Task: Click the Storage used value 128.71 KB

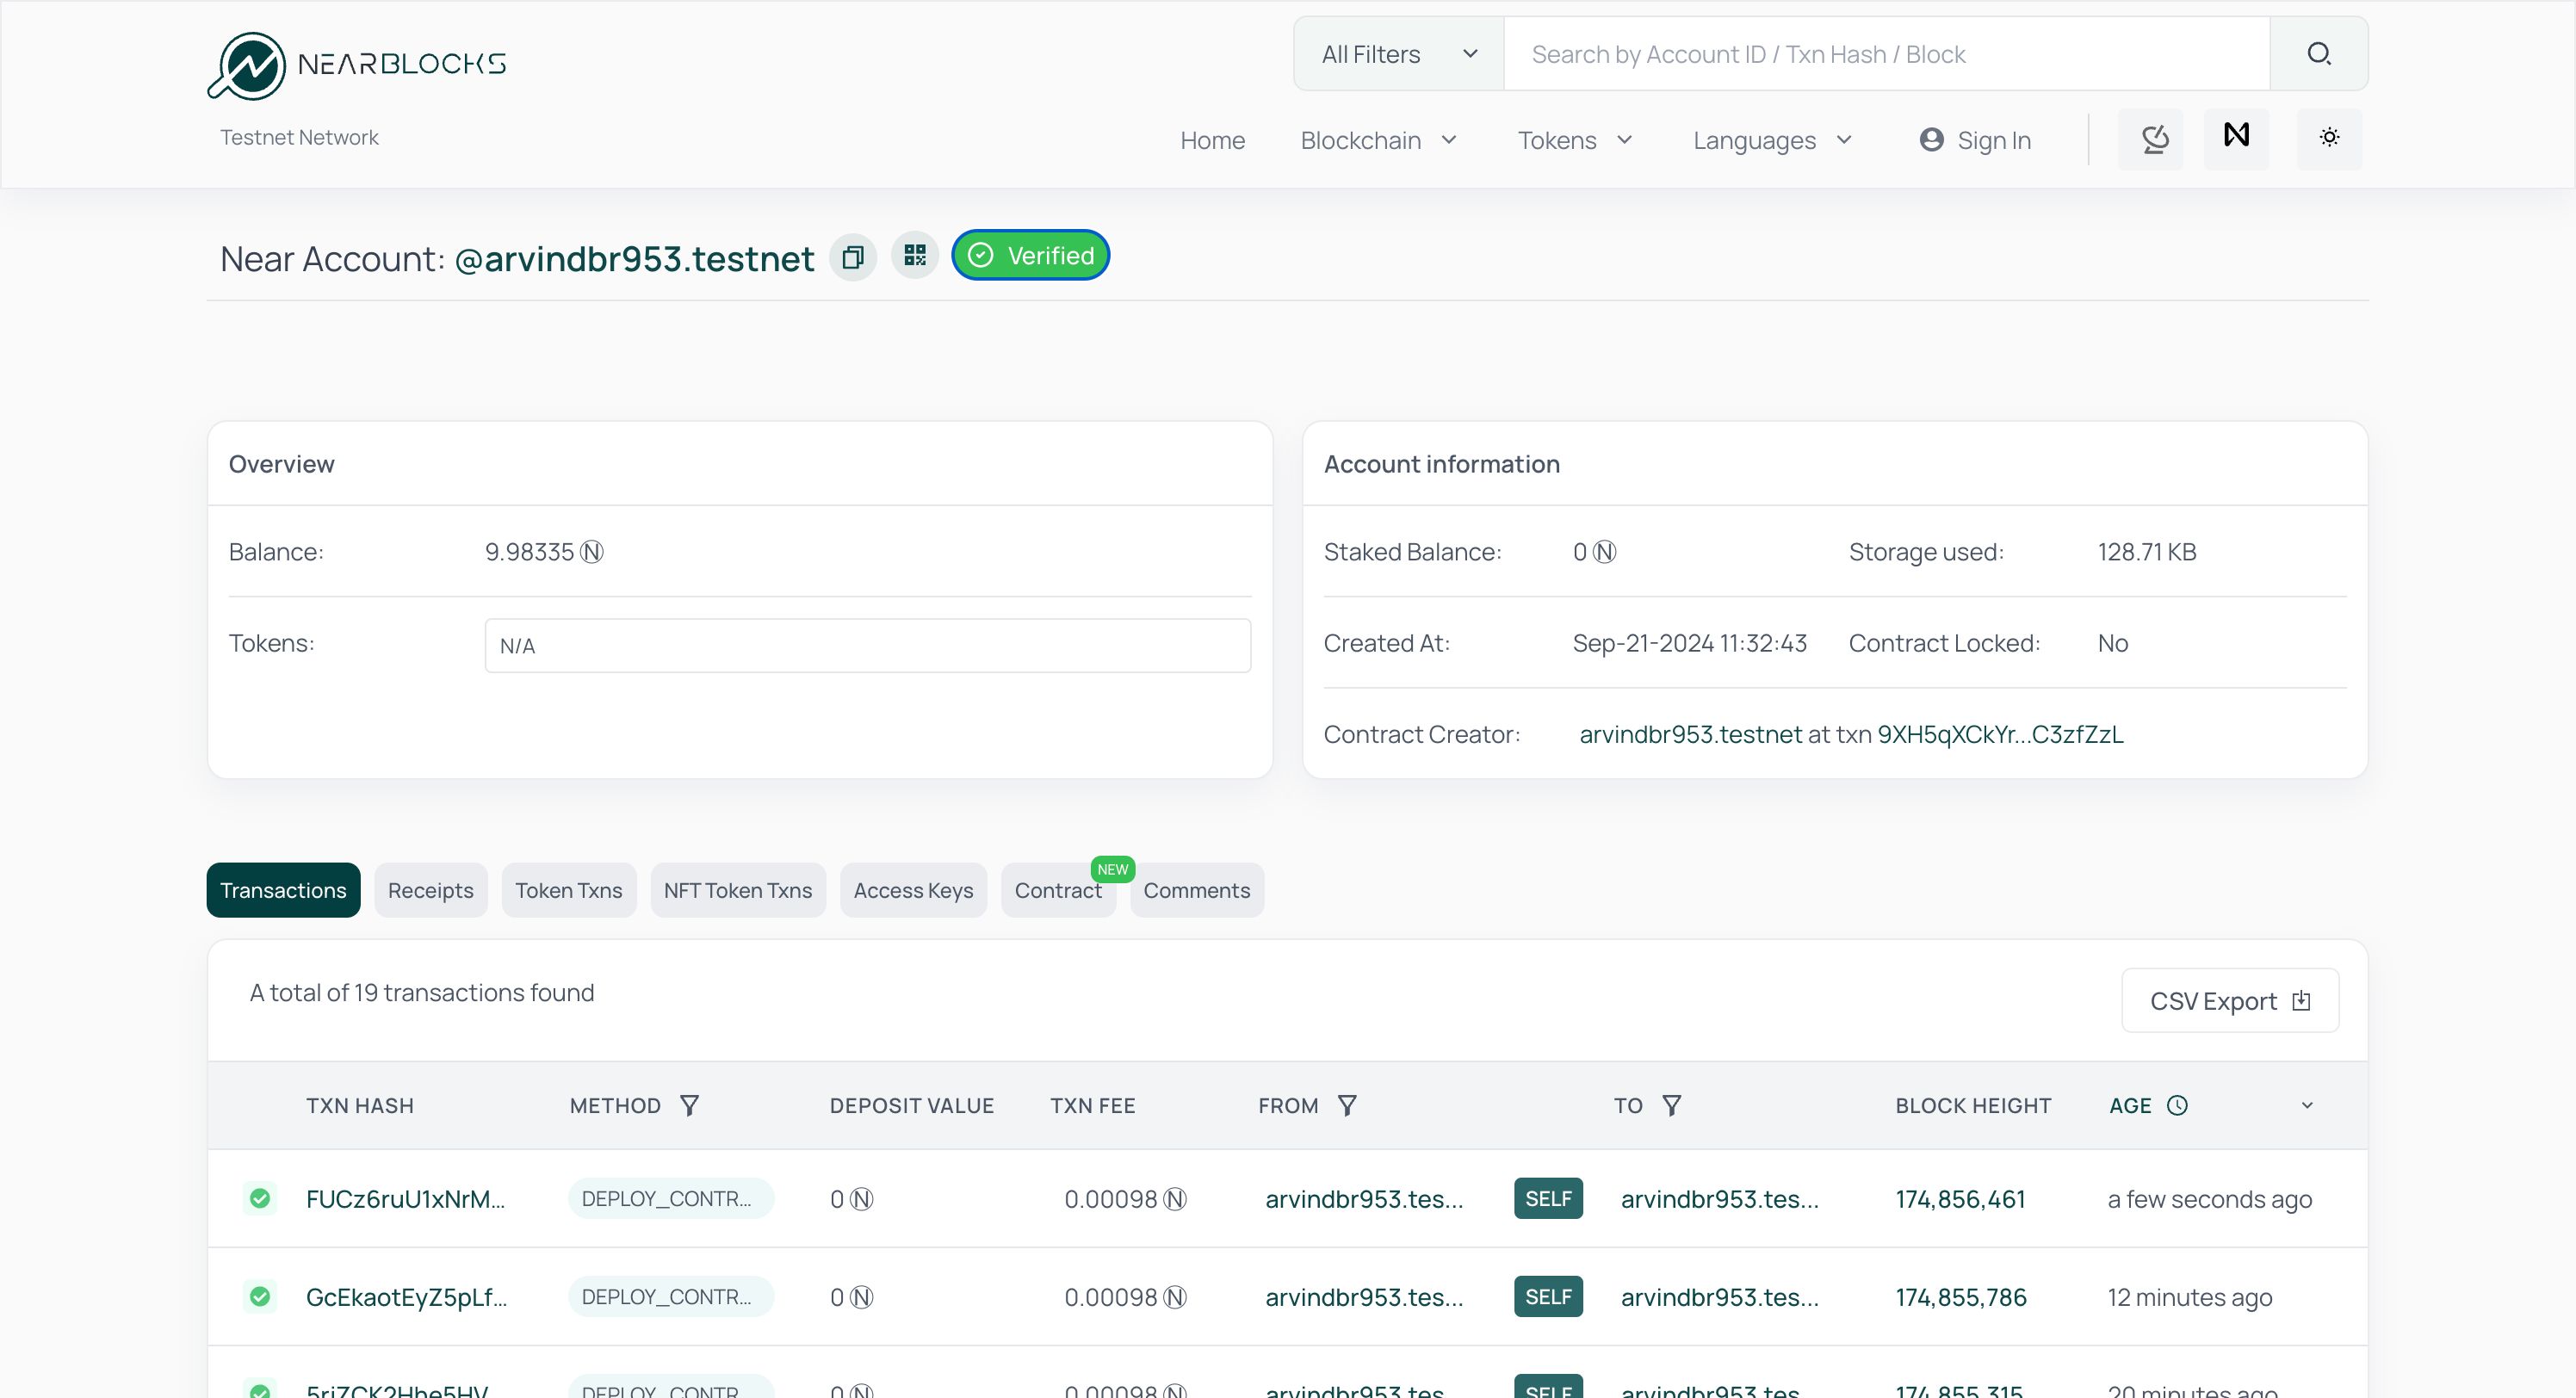Action: pos(2146,552)
